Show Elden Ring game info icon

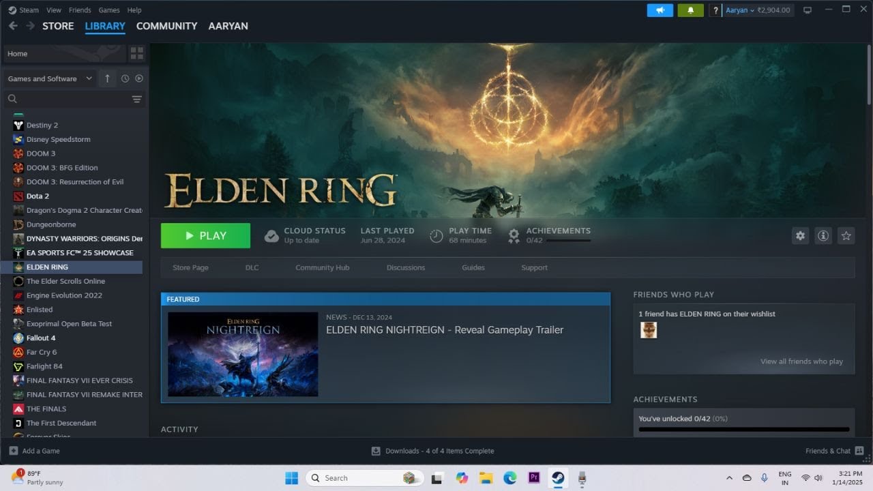click(823, 235)
